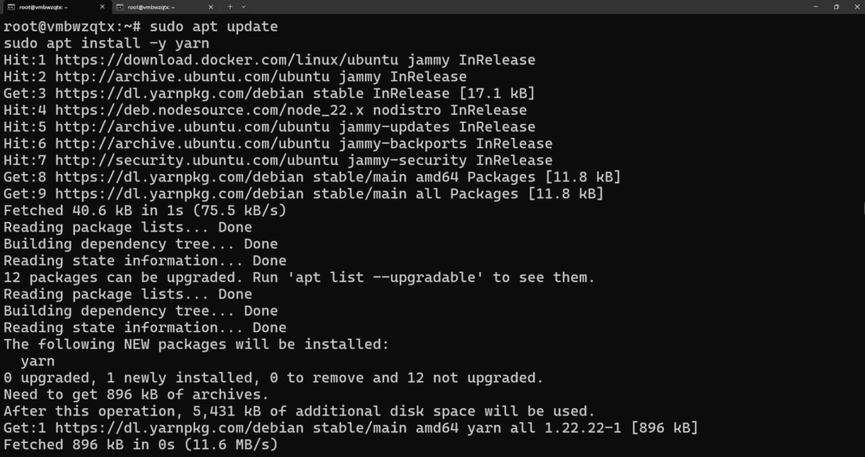The height and width of the screenshot is (457, 865).
Task: Click the second tab's terminal icon
Action: click(x=119, y=7)
